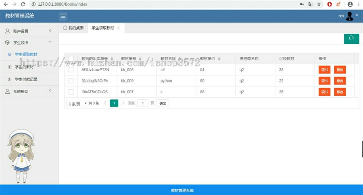The height and width of the screenshot is (195, 363).
Task: Click page number 1 button
Action: point(114,103)
